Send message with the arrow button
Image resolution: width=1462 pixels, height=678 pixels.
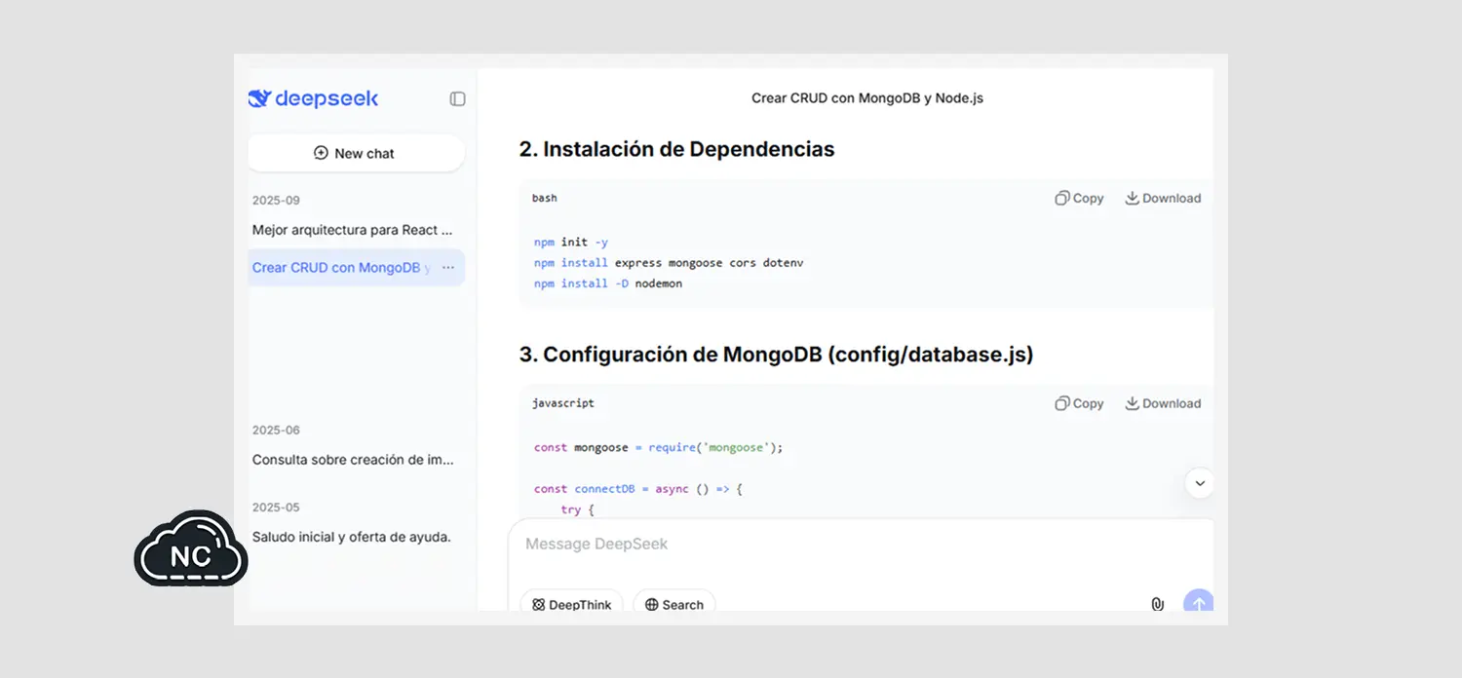(x=1198, y=603)
